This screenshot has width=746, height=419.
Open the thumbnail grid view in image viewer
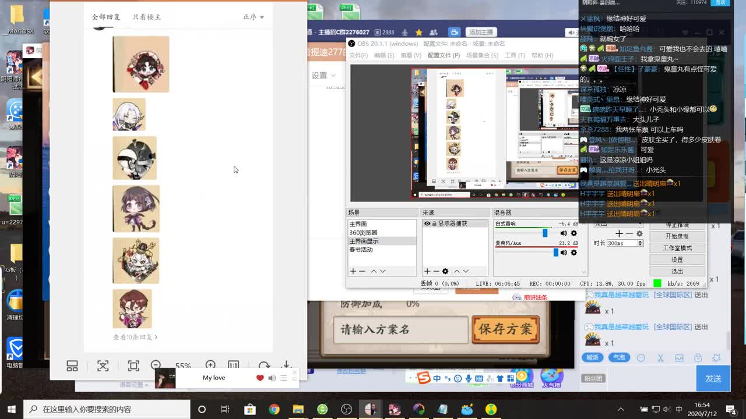(72, 366)
